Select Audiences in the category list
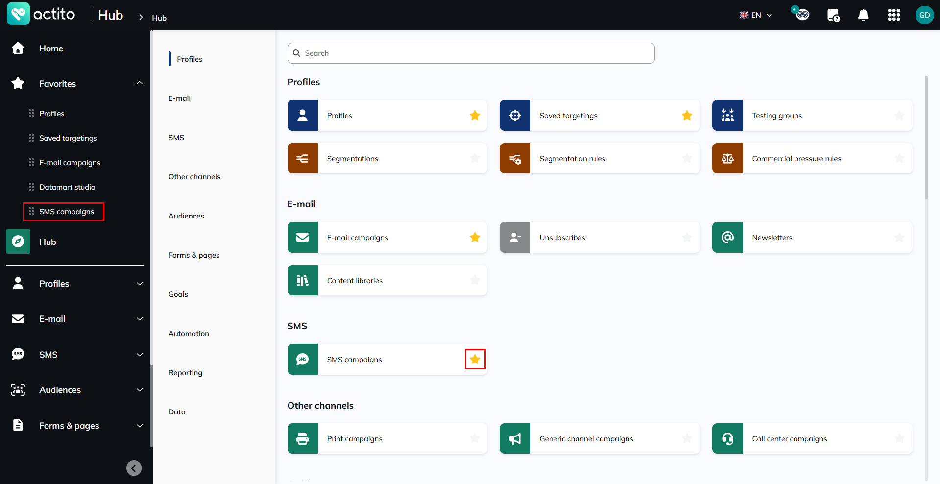The width and height of the screenshot is (940, 484). click(186, 216)
